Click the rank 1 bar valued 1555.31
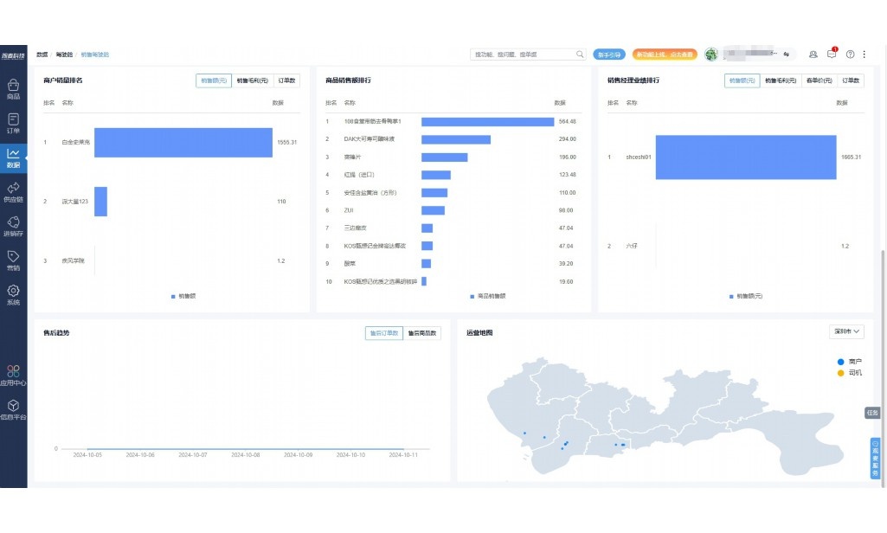 (x=183, y=143)
